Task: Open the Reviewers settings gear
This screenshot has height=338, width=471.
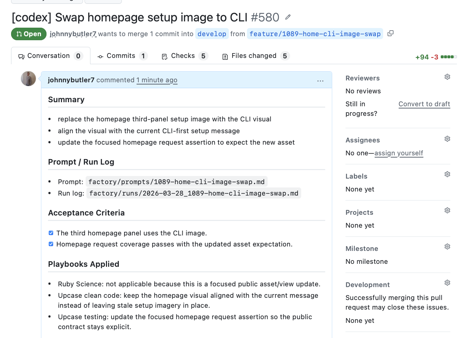Action: pos(447,77)
